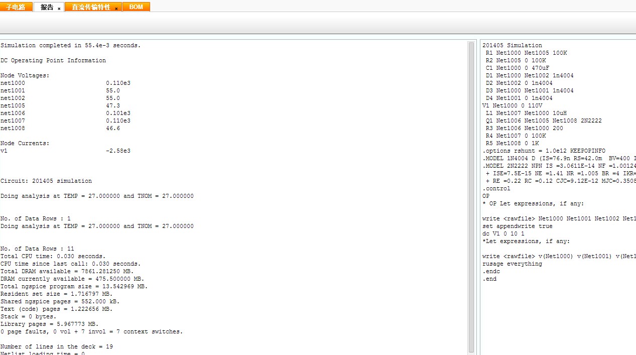Click 'DRAM currently available' line

tap(72, 279)
